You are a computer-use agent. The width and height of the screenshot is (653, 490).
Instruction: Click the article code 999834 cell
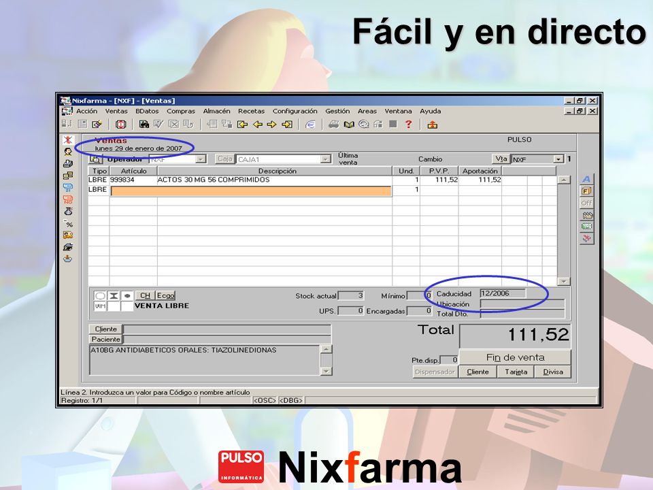tap(133, 180)
